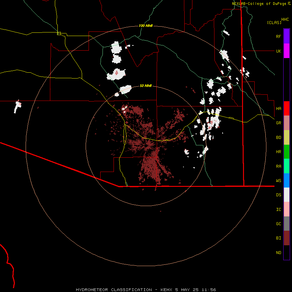Click the HA legend label
Screen dimensions: 292x292
click(278, 109)
